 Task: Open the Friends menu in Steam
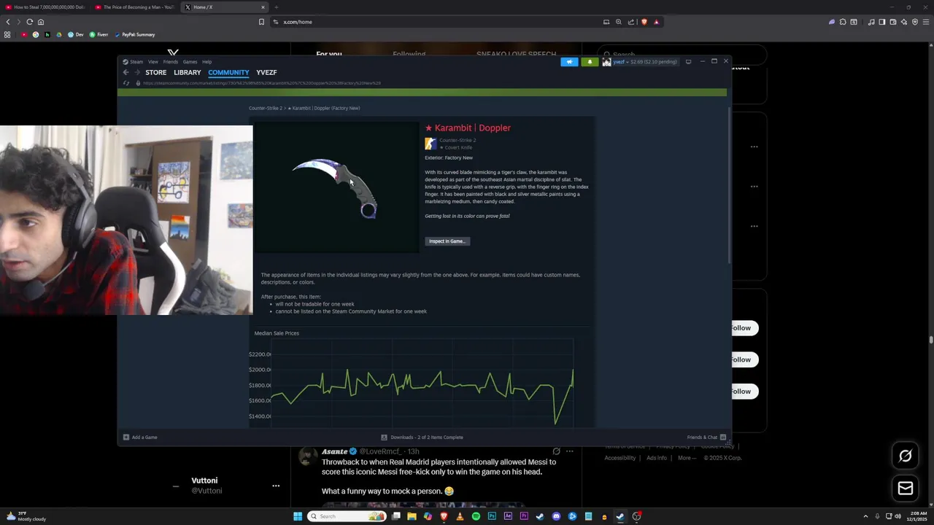point(171,62)
